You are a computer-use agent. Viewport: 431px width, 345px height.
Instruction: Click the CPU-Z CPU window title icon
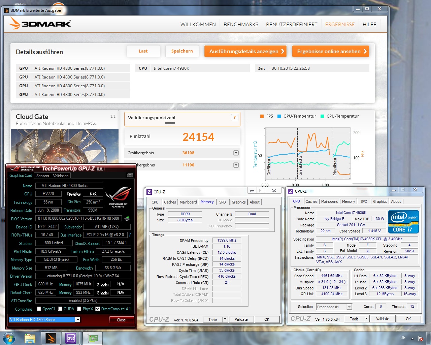click(x=291, y=191)
